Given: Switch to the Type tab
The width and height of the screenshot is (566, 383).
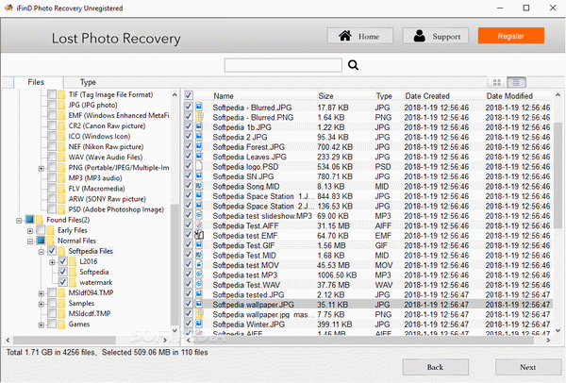Looking at the screenshot, I should coord(88,82).
